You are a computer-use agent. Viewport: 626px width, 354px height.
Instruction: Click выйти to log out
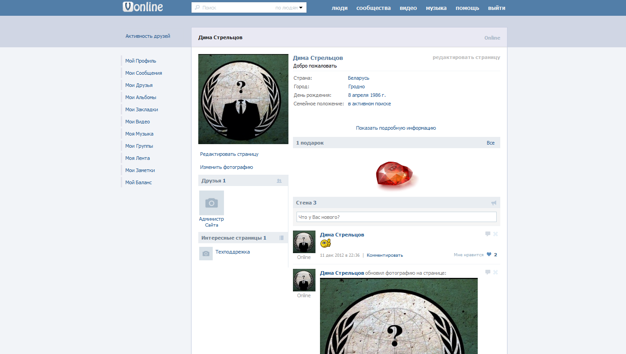coord(497,8)
